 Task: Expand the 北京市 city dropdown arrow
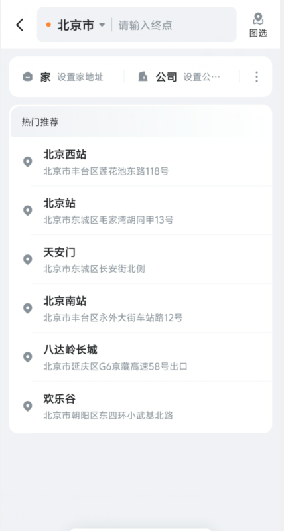(x=102, y=25)
